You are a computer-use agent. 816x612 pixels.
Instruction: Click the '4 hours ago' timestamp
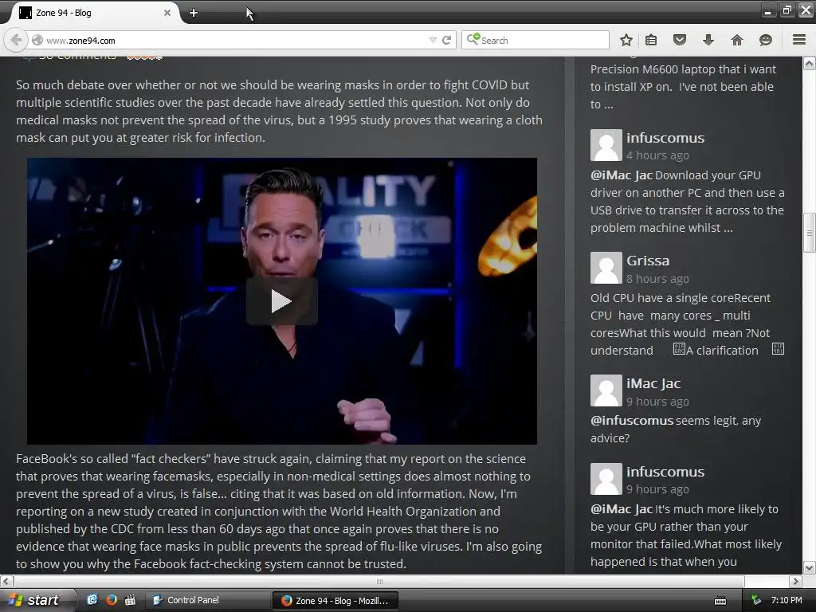[657, 155]
